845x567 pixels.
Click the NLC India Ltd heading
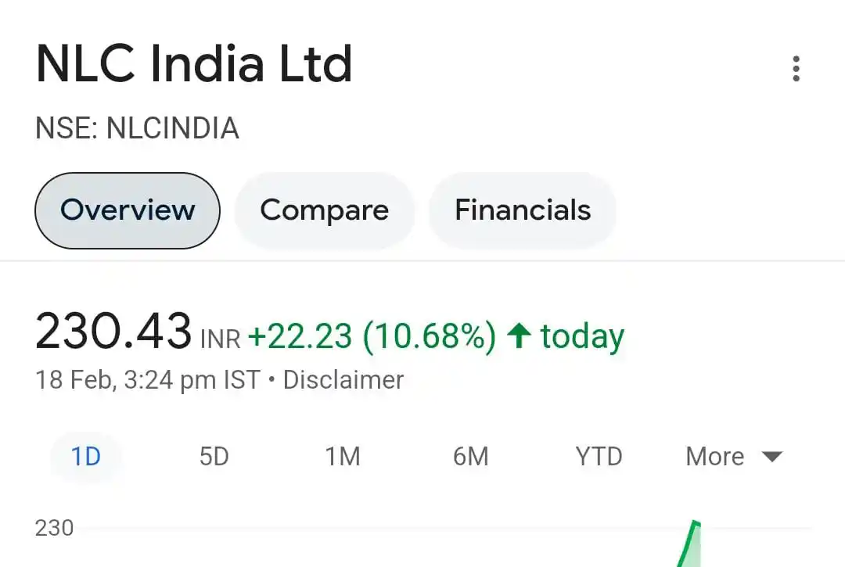point(193,64)
